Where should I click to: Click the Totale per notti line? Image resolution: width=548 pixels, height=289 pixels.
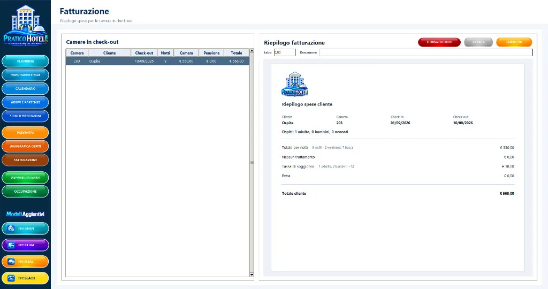click(x=398, y=148)
